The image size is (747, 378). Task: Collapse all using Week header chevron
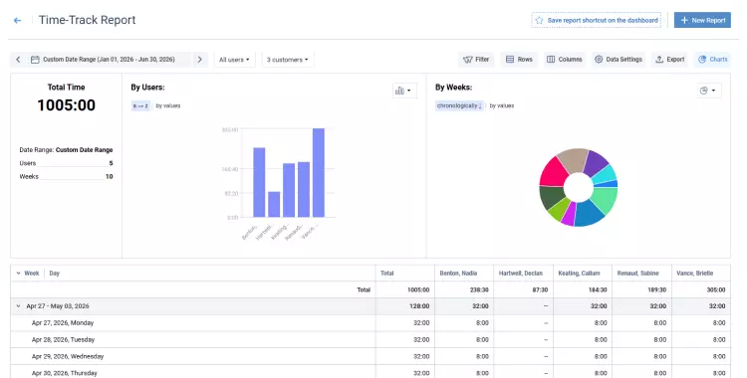click(x=19, y=274)
